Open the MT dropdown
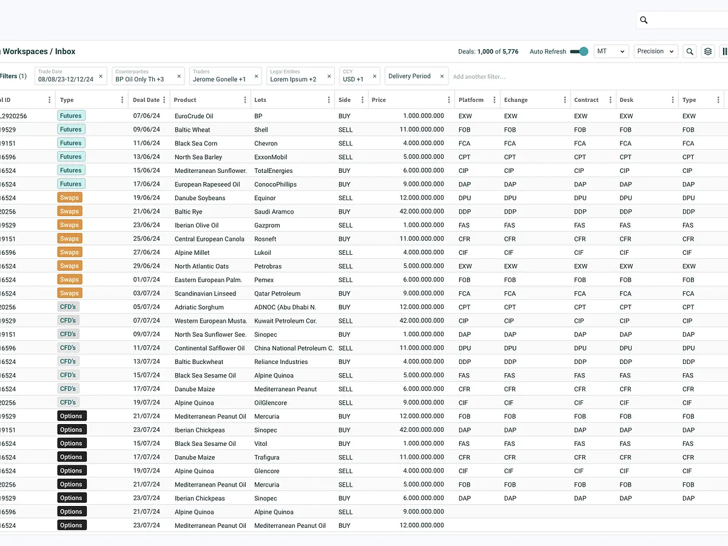 coord(611,51)
